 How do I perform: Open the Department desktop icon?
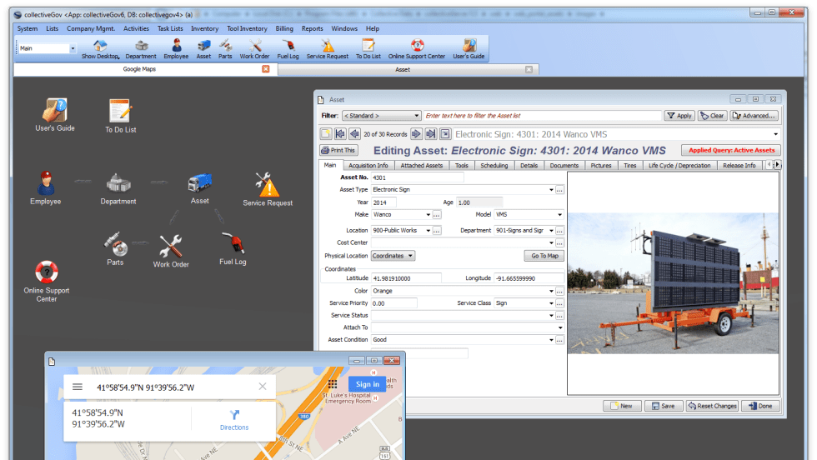[118, 187]
